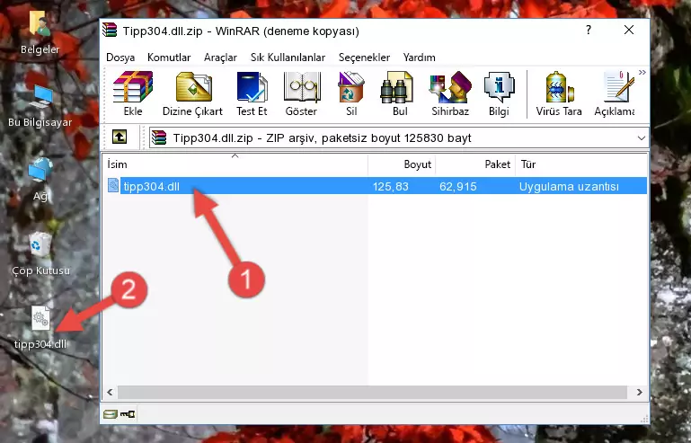This screenshot has height=443, width=691.
Task: Click the Uygulama uzantısı type cell
Action: [569, 187]
